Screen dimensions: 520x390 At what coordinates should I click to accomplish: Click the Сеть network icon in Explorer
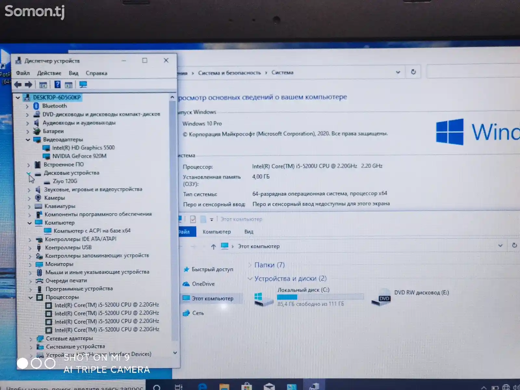click(186, 313)
